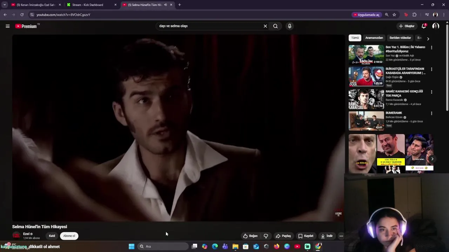Open Ramiz Karaeski Gençliği video title
This screenshot has height=252, width=449.
[404, 93]
